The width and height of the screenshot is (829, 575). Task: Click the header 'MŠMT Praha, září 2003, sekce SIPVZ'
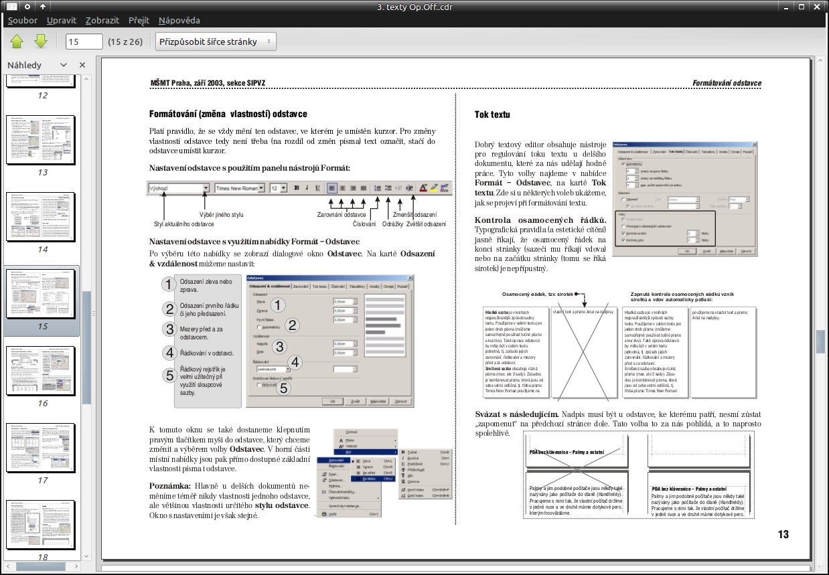pyautogui.click(x=208, y=83)
